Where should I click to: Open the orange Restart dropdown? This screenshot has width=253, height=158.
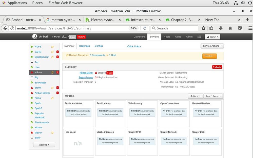209,56
